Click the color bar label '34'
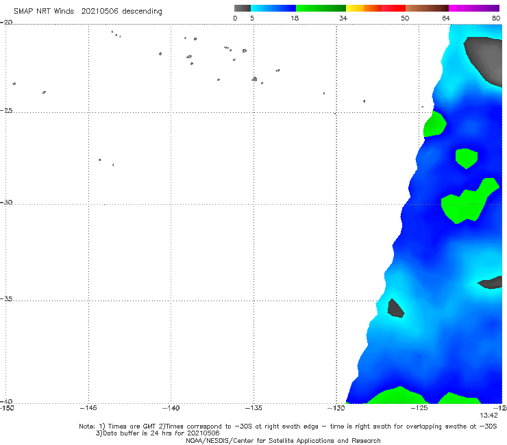 point(343,18)
